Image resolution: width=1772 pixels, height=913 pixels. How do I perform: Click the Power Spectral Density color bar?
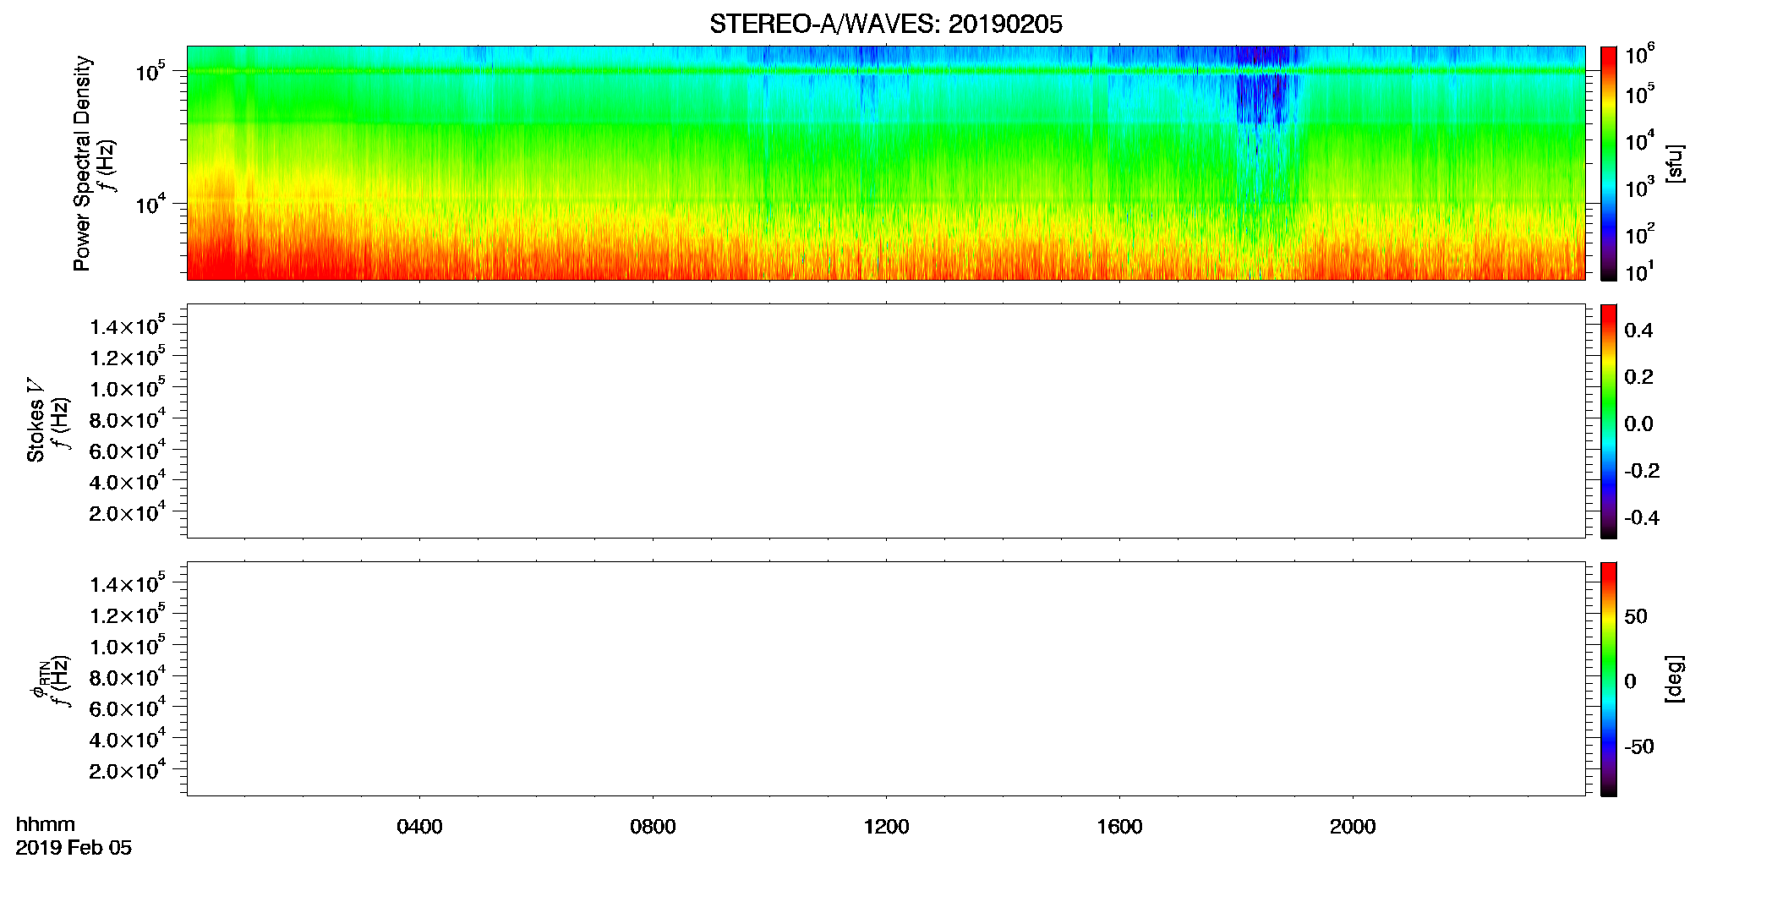(1608, 163)
